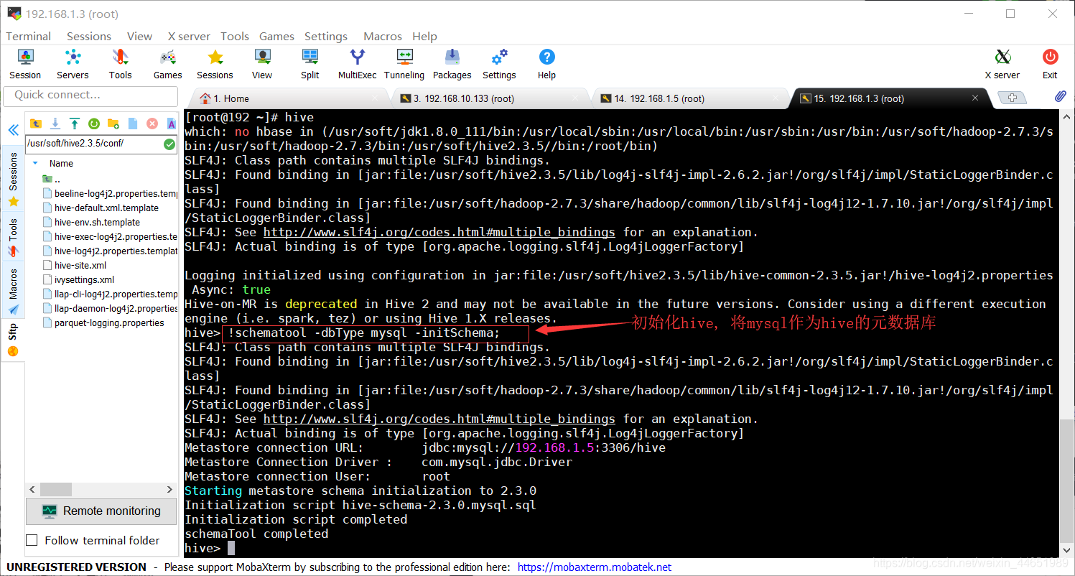1075x576 pixels.
Task: Select the Sftp sidebar tab
Action: coord(13,339)
